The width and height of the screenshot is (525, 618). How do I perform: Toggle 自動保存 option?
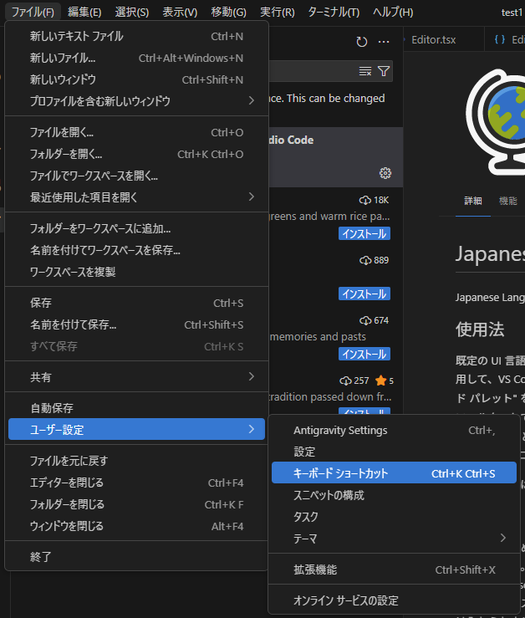coord(136,408)
